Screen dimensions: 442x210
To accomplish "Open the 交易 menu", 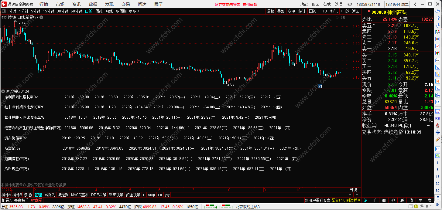I will point(126,4).
